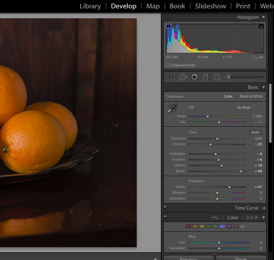The width and height of the screenshot is (274, 260).
Task: Set treatment to Black & White
Action: [251, 96]
